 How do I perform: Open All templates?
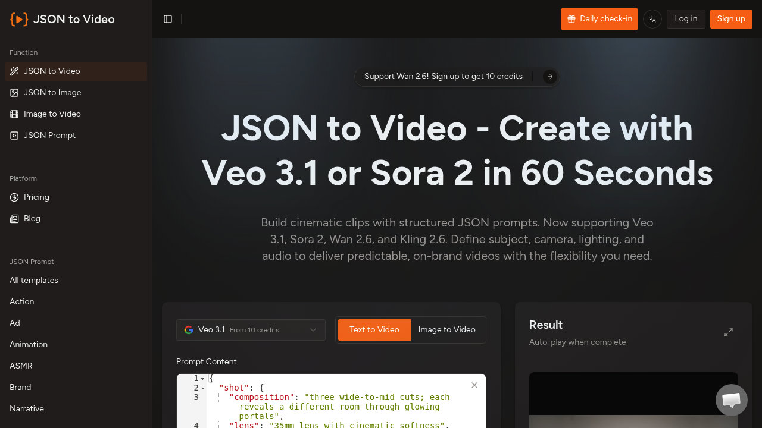[x=33, y=280]
